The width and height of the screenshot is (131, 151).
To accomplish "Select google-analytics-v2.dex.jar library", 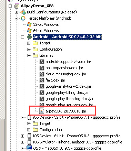I will click(69, 86).
